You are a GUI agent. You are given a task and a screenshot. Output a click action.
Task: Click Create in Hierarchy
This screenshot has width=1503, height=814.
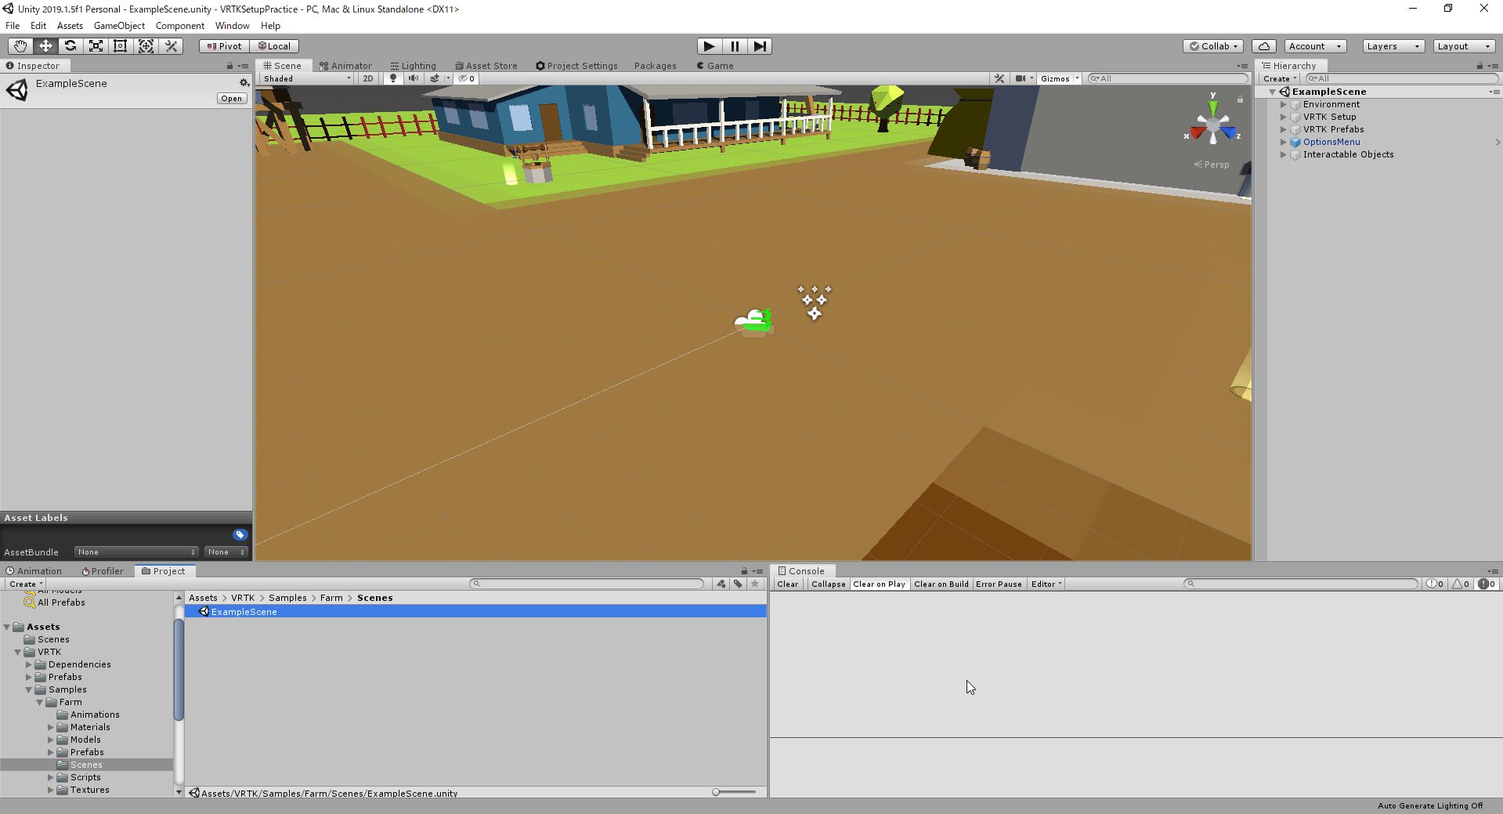(1280, 78)
